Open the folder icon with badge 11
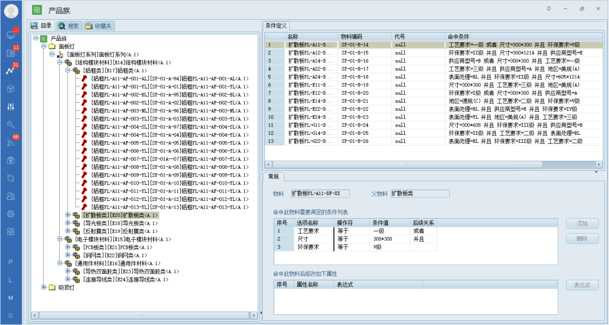 point(11,53)
